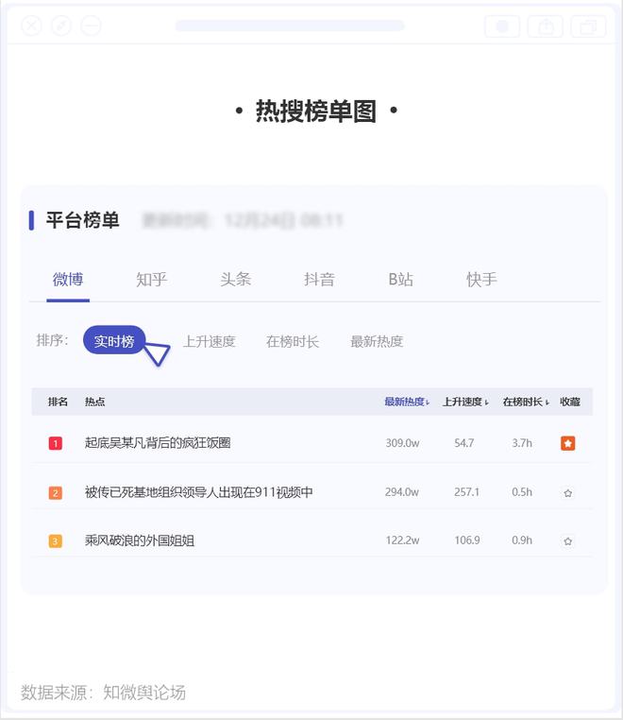
Task: Click the duplicate windows icon in title bar
Action: tap(588, 26)
